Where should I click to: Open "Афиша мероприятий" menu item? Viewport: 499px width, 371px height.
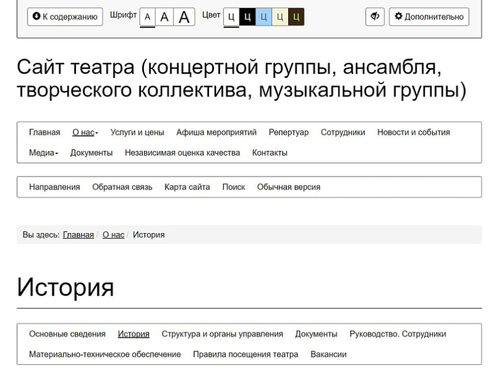216,132
